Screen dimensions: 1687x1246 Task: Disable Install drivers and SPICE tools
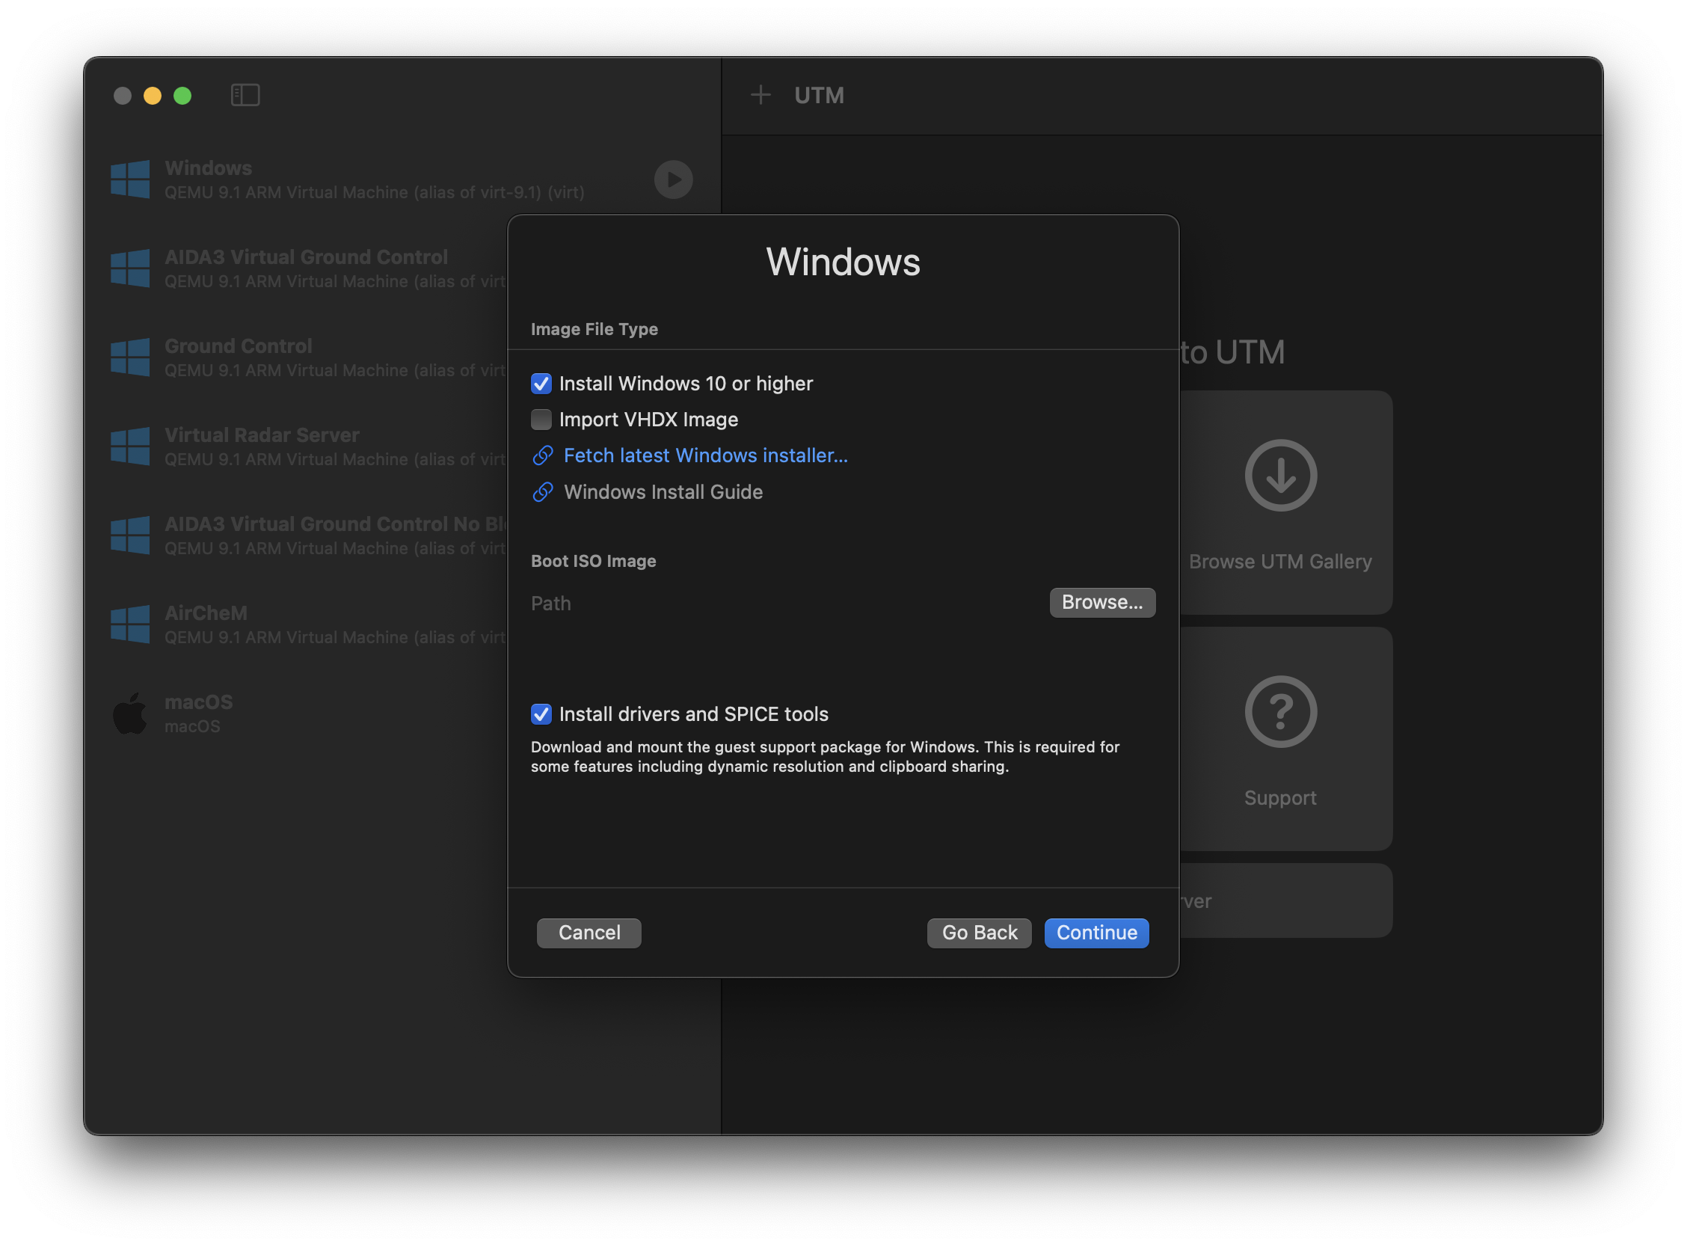pos(541,713)
